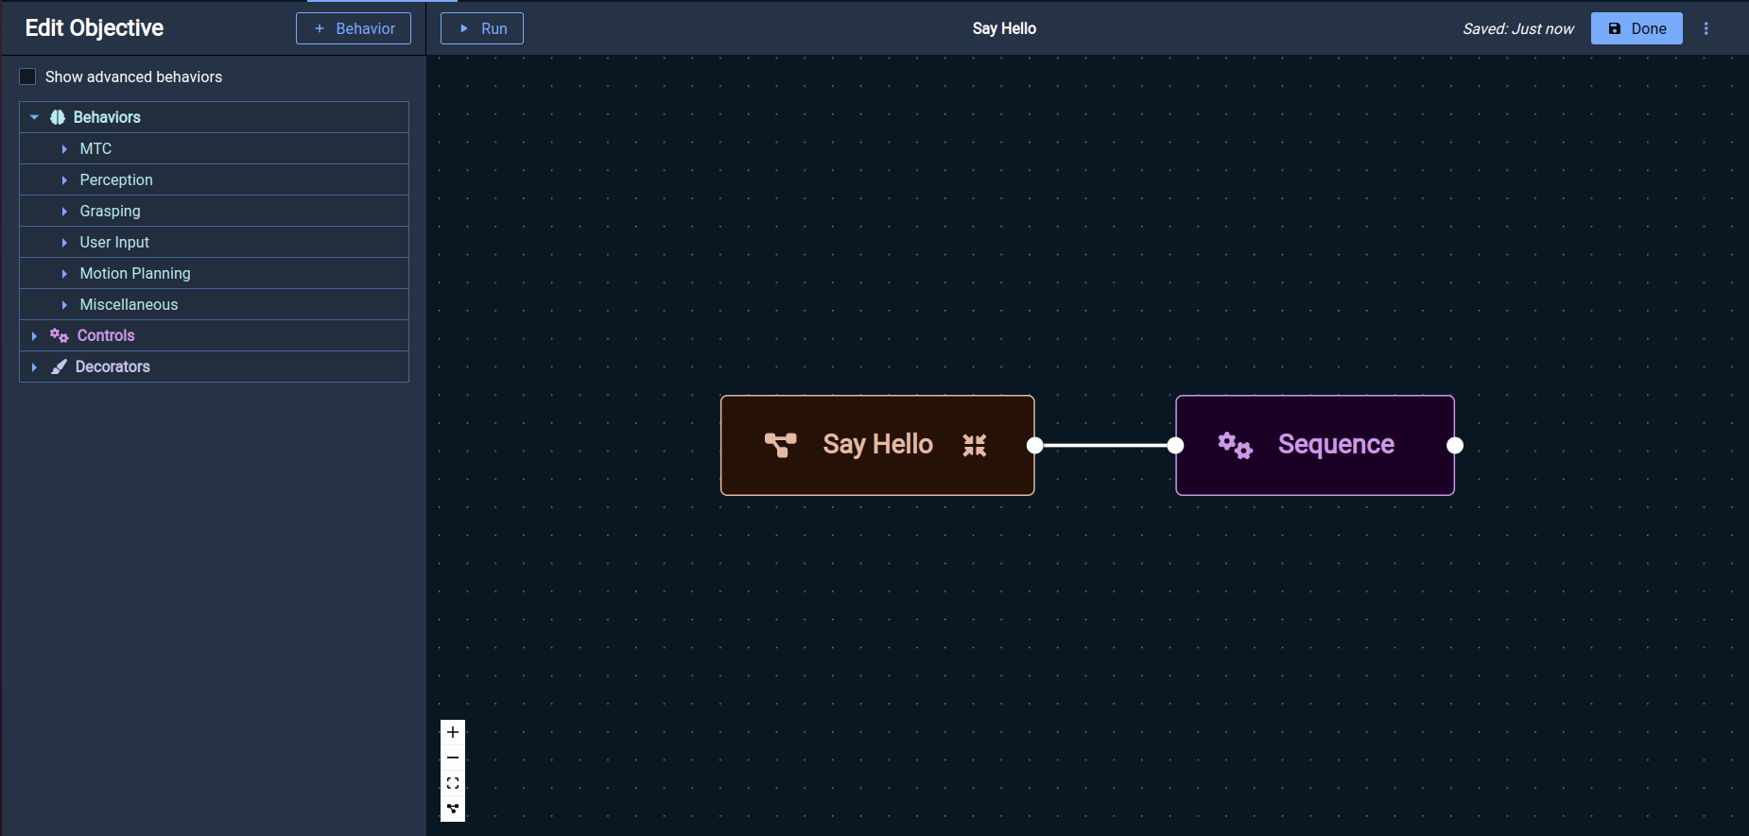Zoom out the canvas with minus button
1749x836 pixels.
coord(453,758)
